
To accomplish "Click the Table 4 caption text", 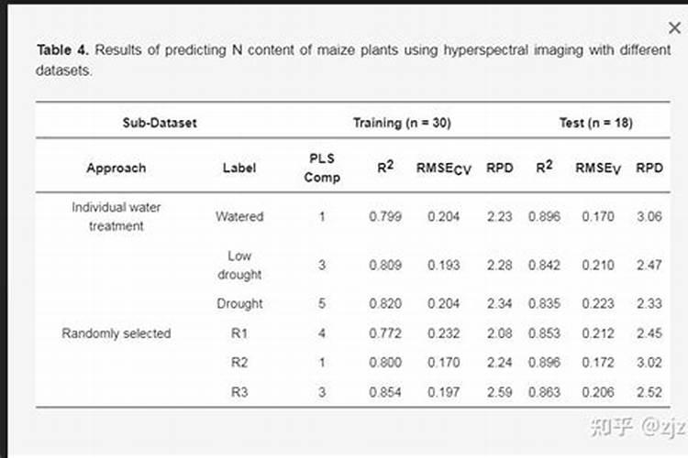I will click(353, 60).
